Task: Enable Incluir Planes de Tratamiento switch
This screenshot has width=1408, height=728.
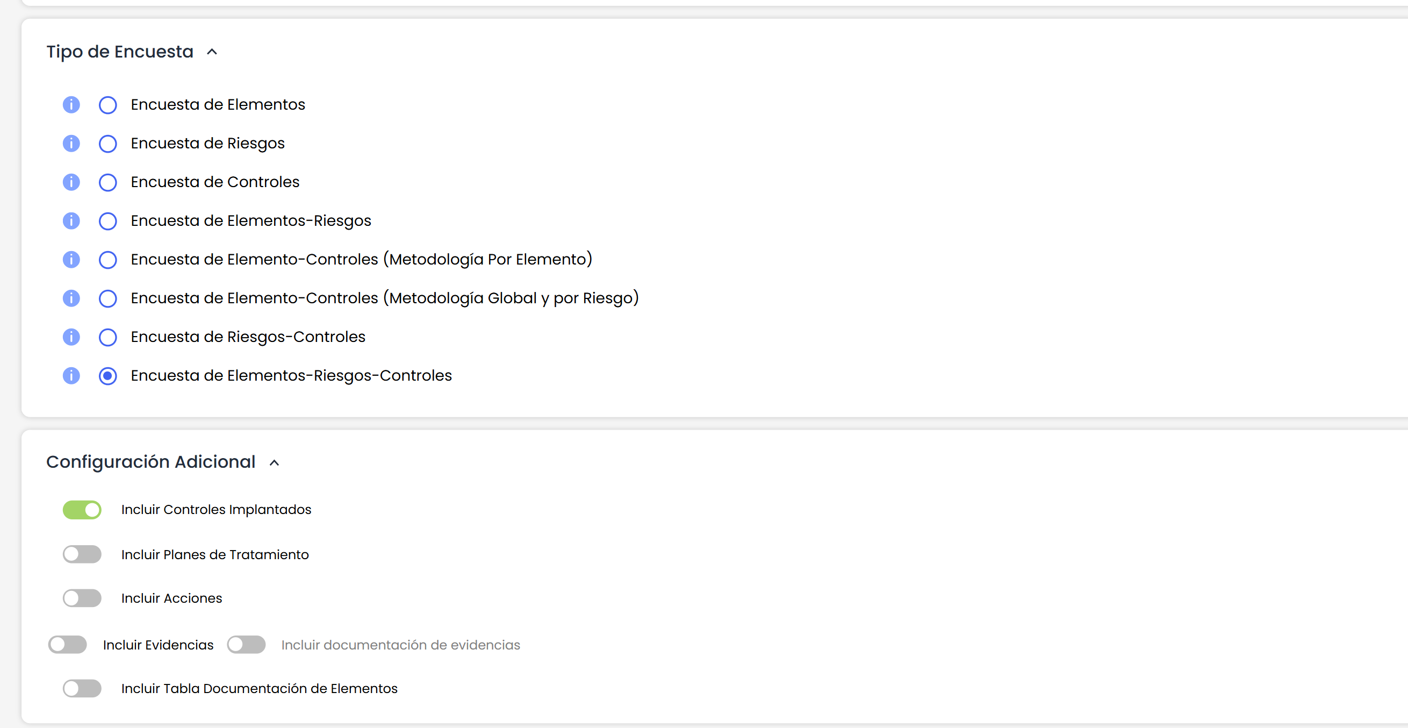Action: [x=82, y=555]
